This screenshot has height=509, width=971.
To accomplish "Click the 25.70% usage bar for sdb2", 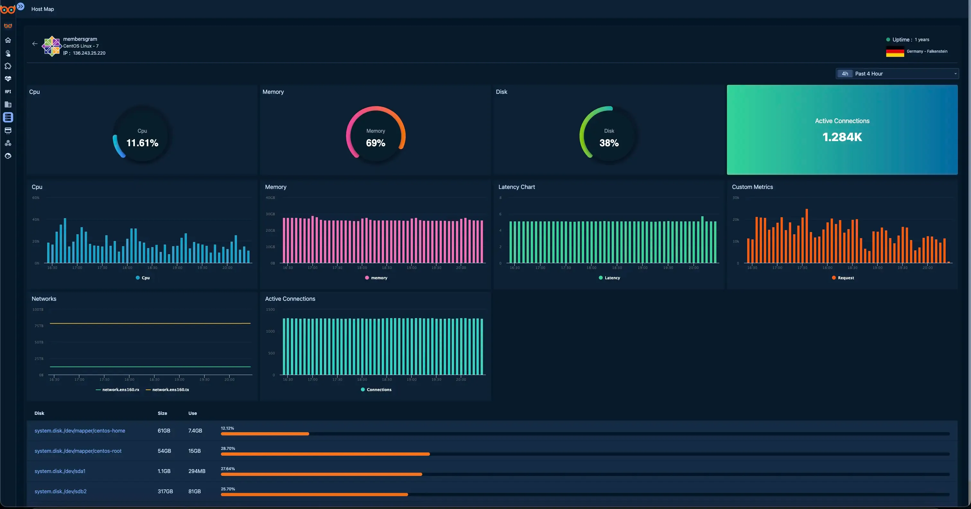I will [585, 494].
